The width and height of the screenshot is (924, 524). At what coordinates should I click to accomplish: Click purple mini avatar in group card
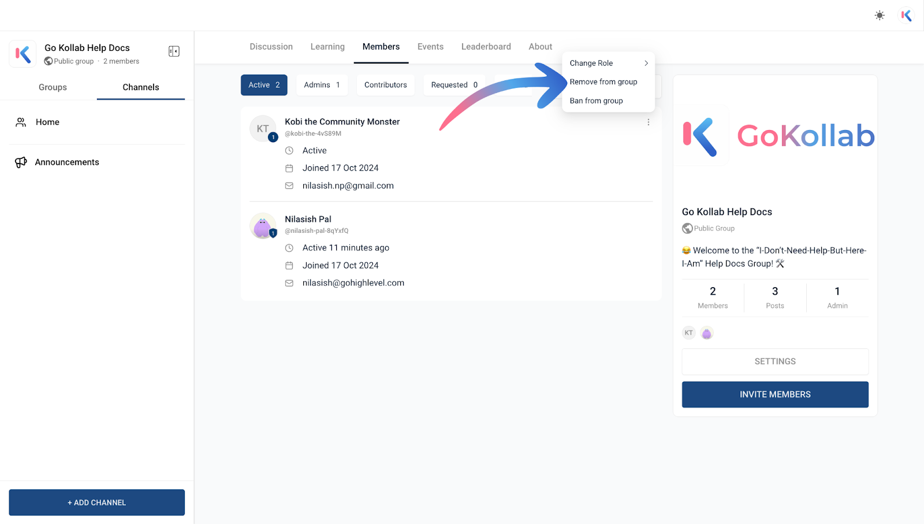click(x=707, y=333)
